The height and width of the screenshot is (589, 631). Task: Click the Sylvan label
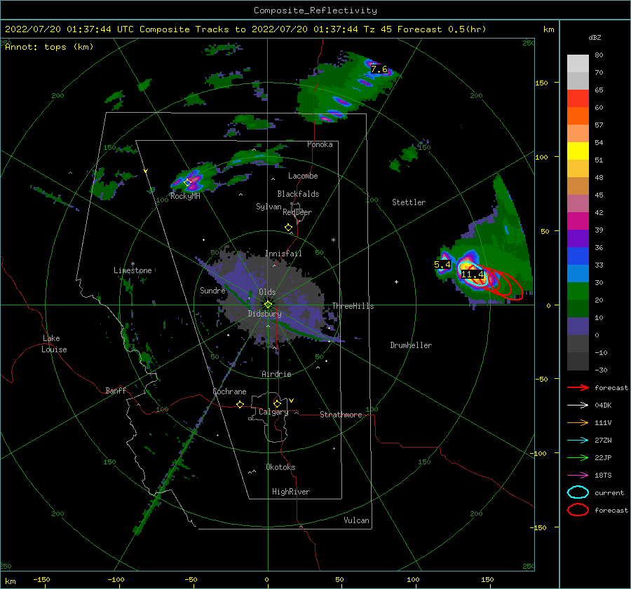269,207
